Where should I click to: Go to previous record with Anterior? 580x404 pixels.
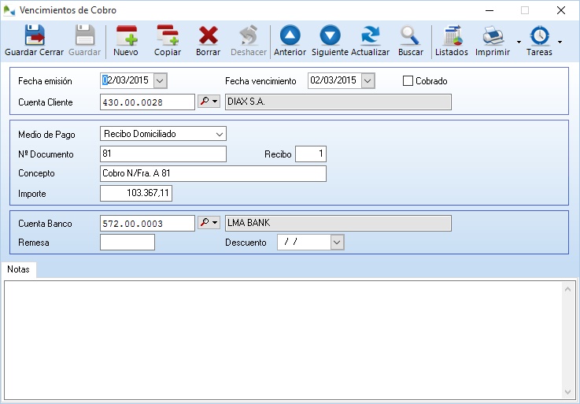click(290, 36)
